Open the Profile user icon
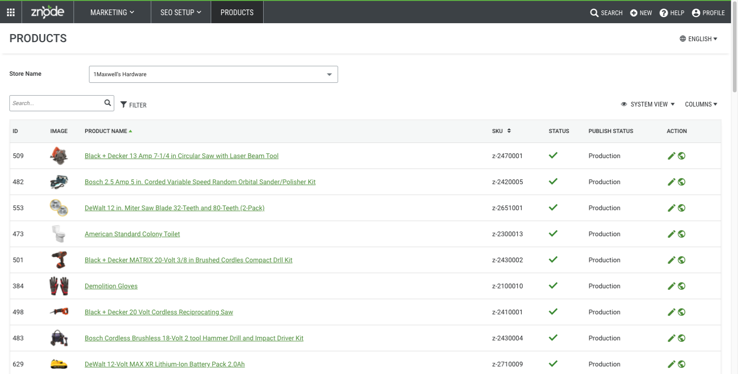Viewport: 738px width, 374px height. pyautogui.click(x=696, y=13)
